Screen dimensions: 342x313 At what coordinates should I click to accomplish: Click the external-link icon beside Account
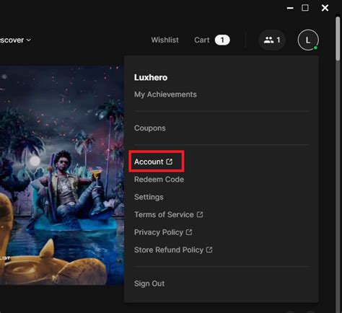(x=170, y=162)
